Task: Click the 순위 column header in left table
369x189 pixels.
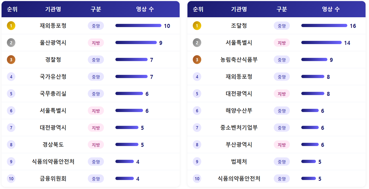Action: coord(12,9)
